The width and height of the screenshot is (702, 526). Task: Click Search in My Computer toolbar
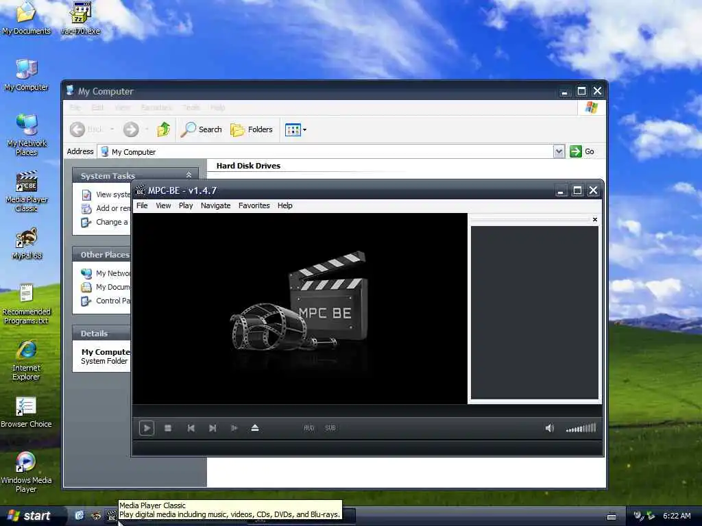pyautogui.click(x=202, y=129)
